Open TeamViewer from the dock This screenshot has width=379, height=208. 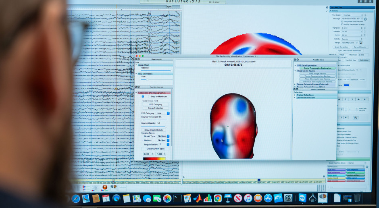pos(302,198)
